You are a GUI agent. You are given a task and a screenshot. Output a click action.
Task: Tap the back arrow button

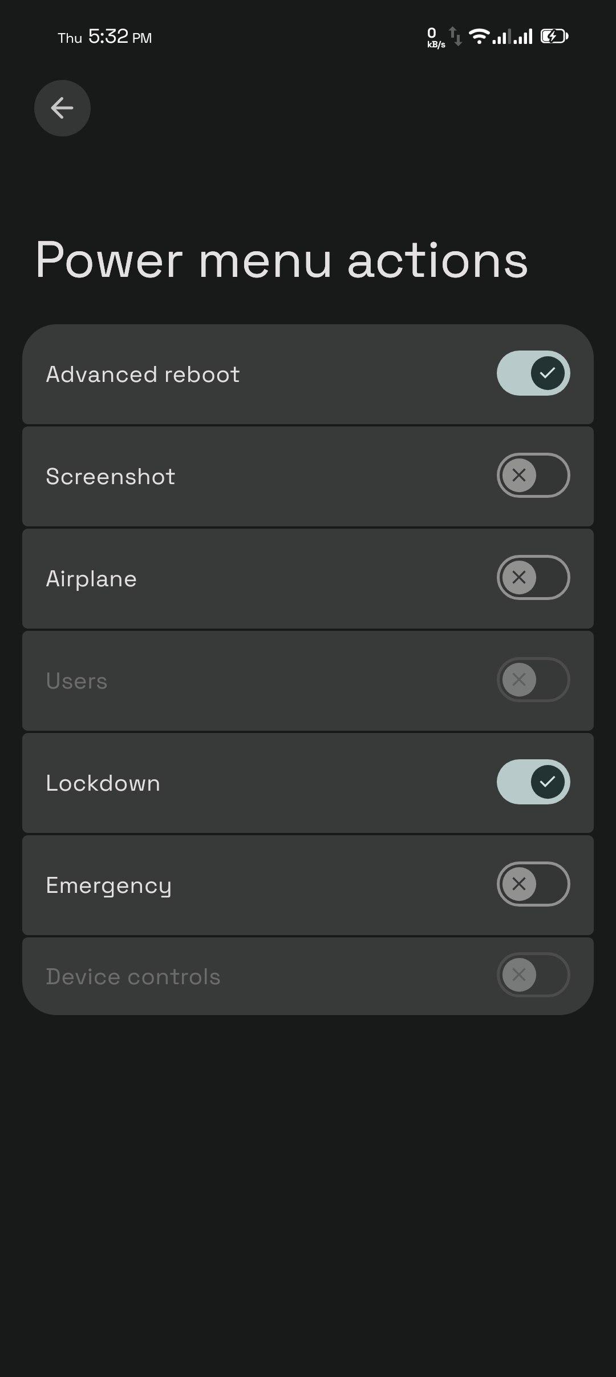pyautogui.click(x=62, y=108)
